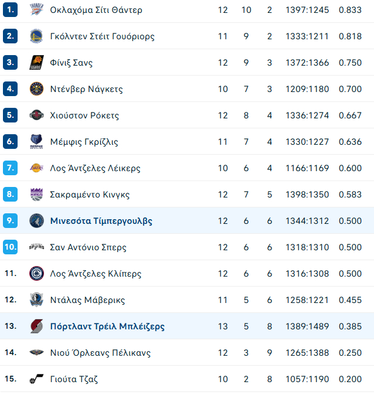This screenshot has width=374, height=395.
Task: Click the Houston Rockets logo
Action: [36, 115]
